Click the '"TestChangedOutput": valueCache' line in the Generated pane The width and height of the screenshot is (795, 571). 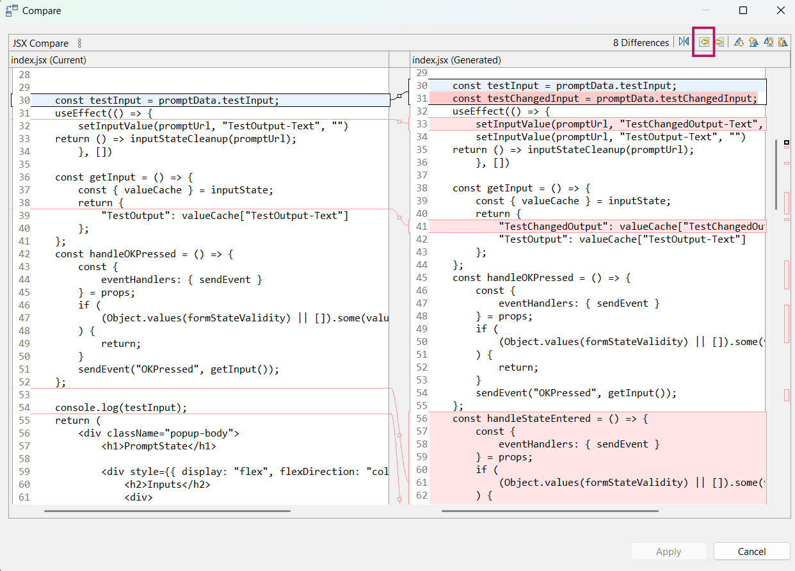coord(632,226)
